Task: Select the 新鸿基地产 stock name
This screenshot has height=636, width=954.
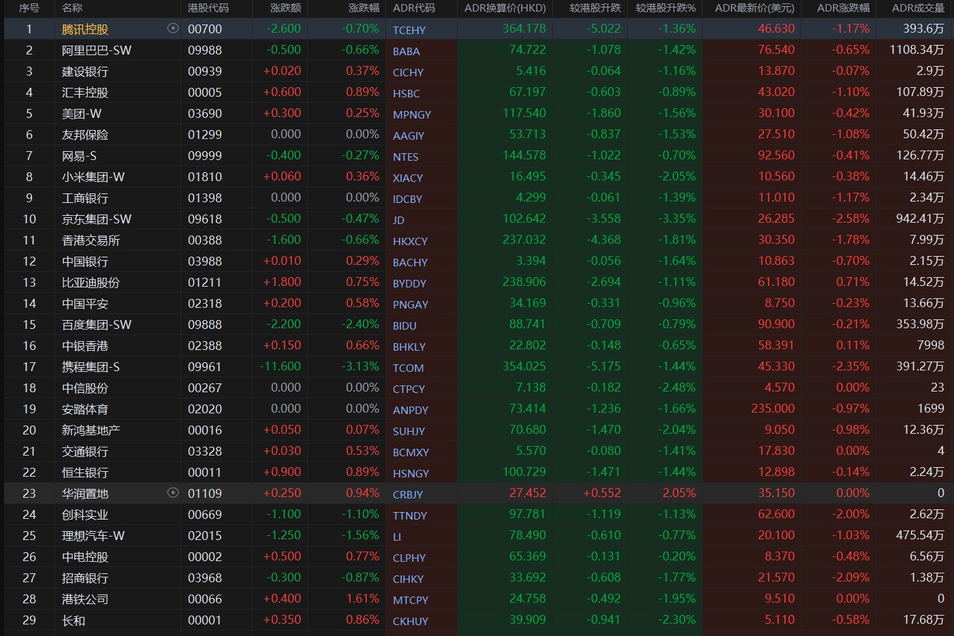Action: [91, 430]
